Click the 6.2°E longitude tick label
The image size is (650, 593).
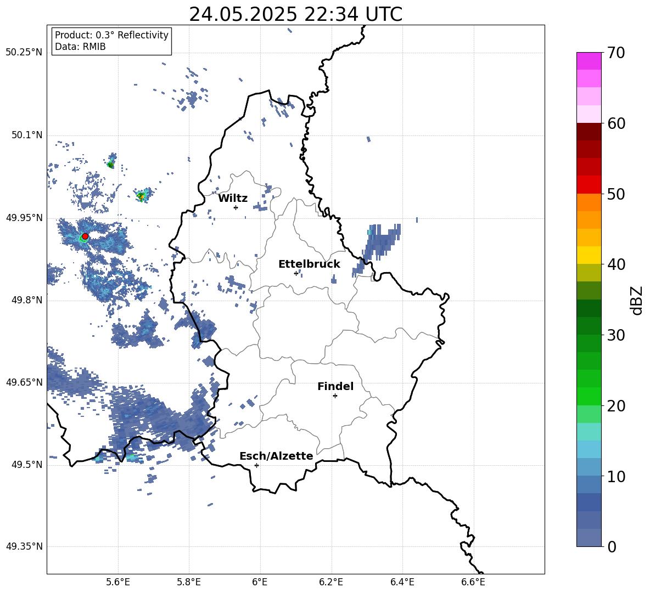click(x=331, y=582)
